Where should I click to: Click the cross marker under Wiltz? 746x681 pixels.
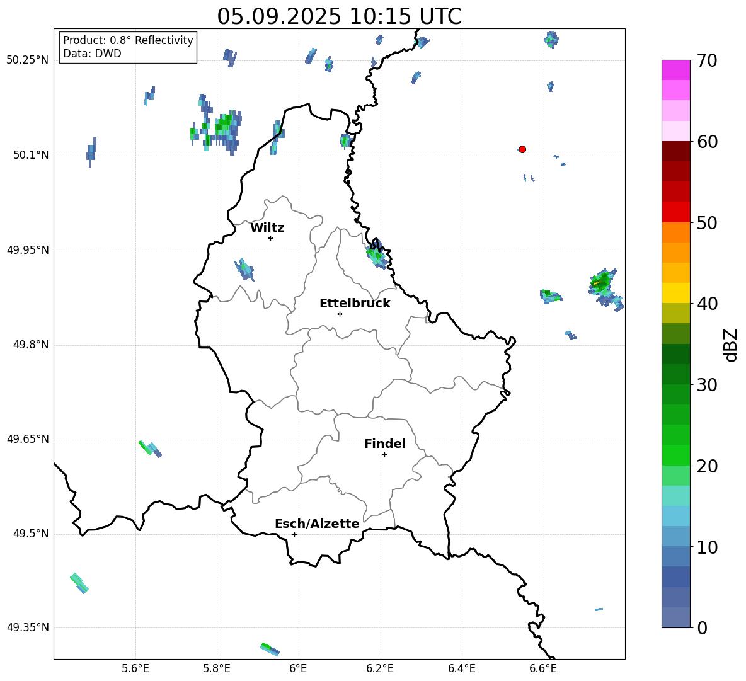pos(270,238)
